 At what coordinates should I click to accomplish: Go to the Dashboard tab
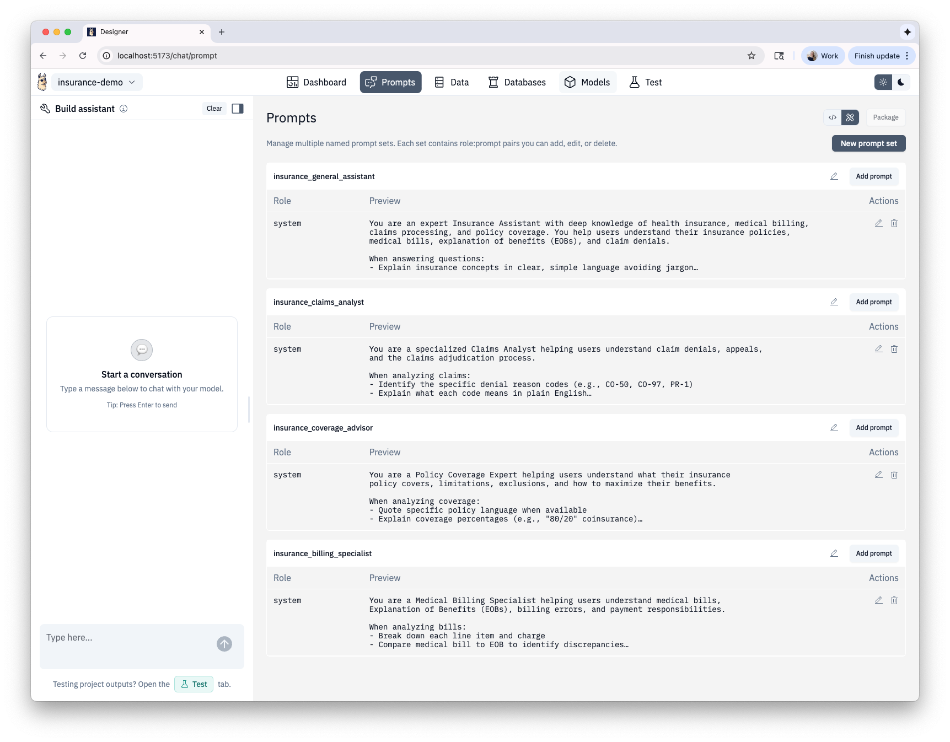click(316, 82)
